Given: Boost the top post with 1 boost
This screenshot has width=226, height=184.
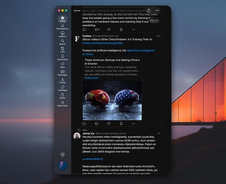Looking at the screenshot, I should tap(97, 29).
